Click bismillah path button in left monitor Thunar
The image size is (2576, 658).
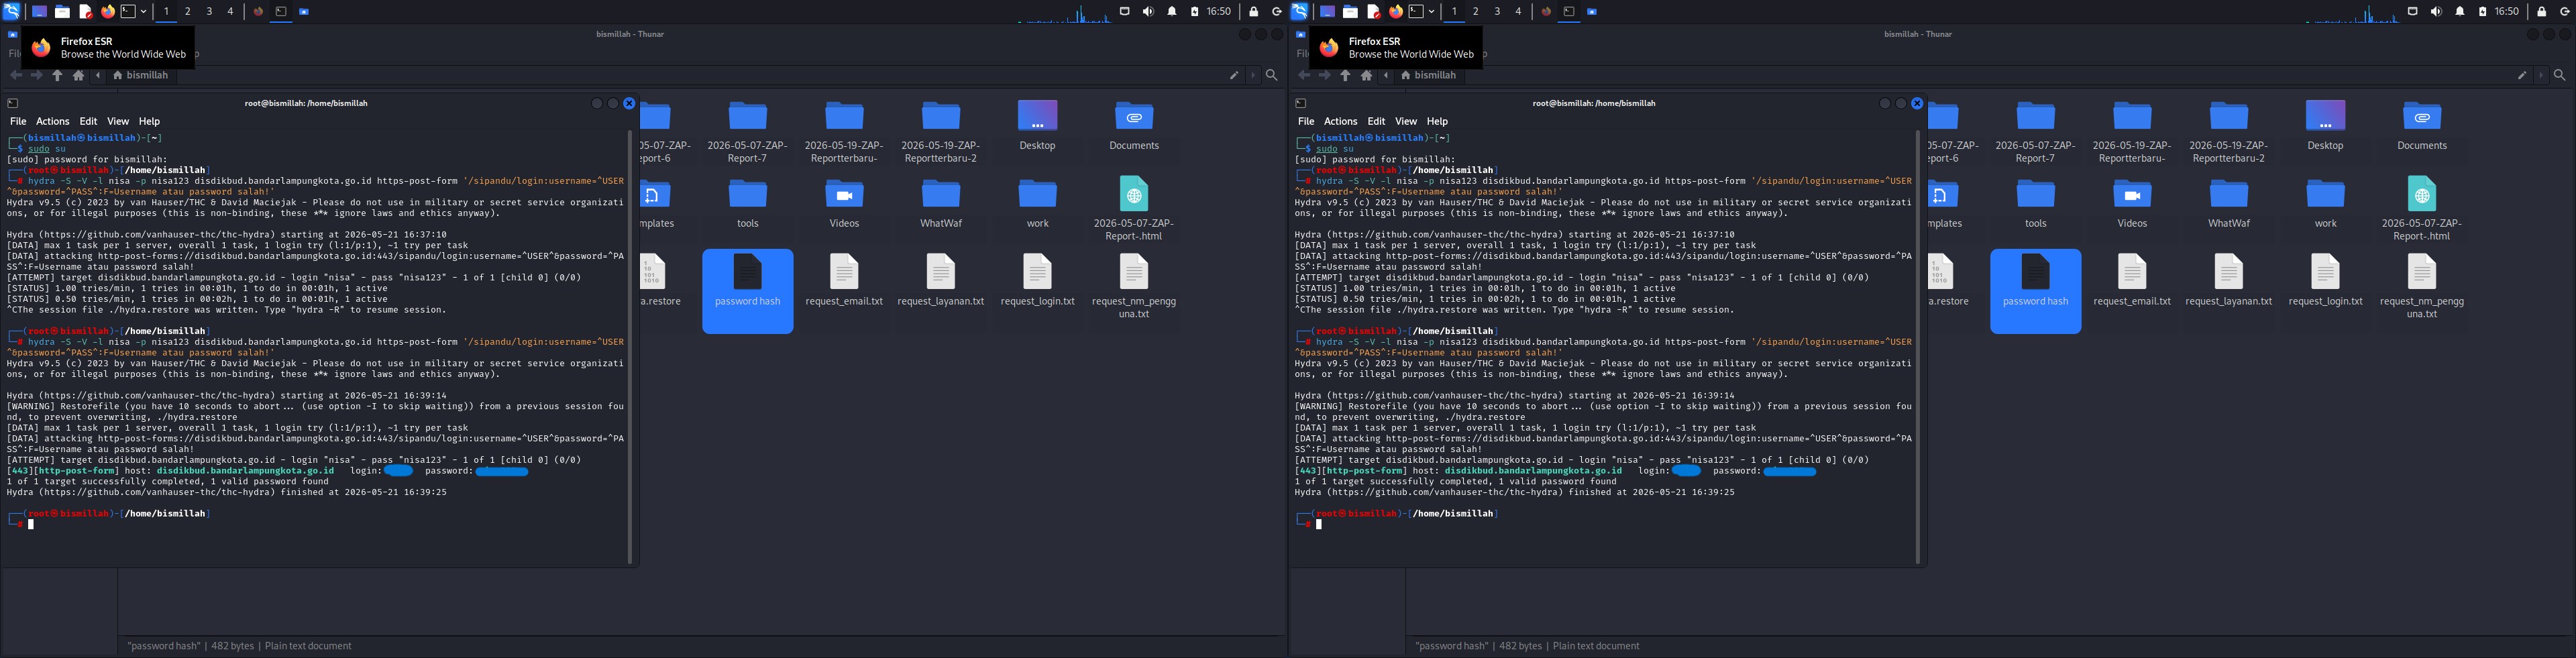(140, 75)
